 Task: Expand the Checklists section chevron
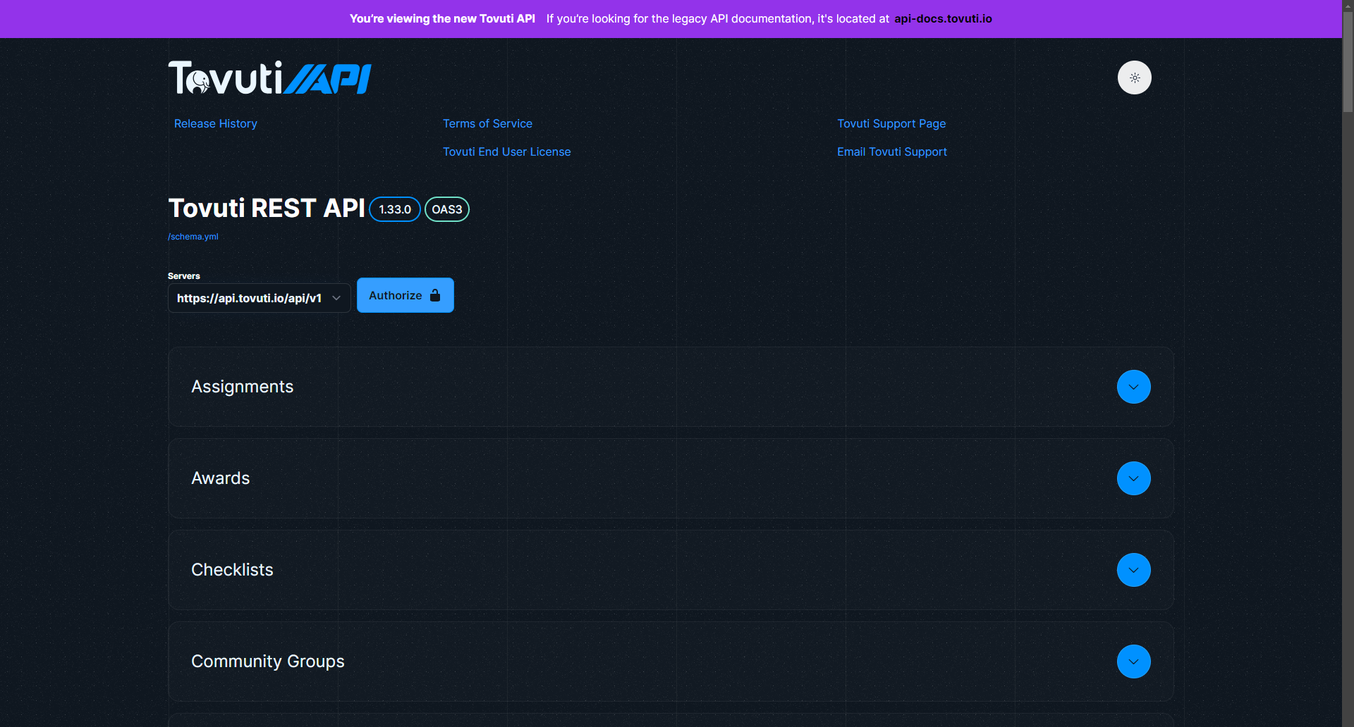click(1133, 570)
